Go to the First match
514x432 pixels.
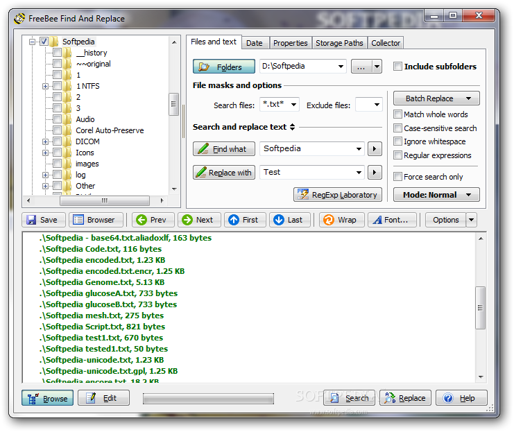pos(245,220)
